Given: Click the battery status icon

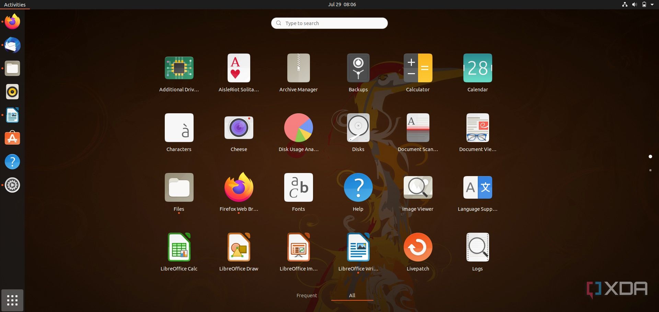Looking at the screenshot, I should [644, 4].
